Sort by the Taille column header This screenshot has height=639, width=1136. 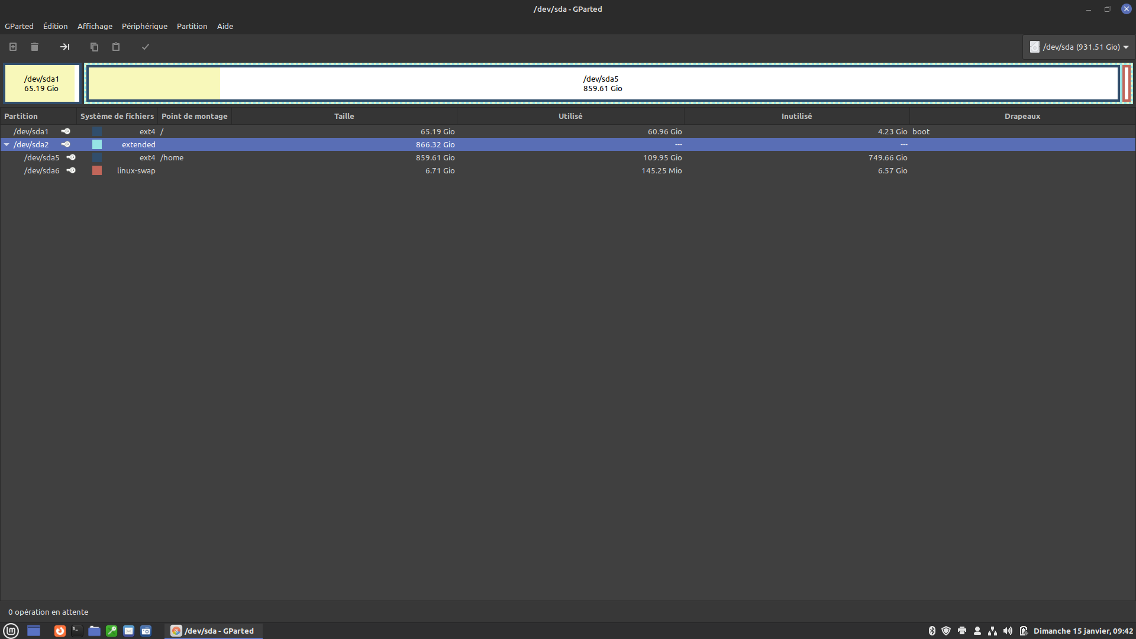[x=344, y=116]
